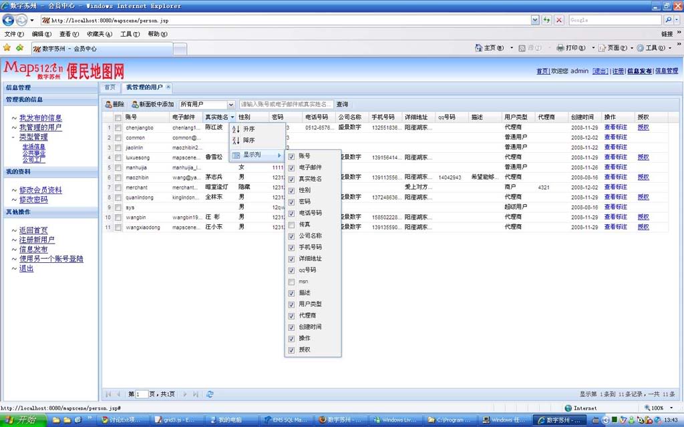
Task: Click the account or email search input field
Action: tap(286, 105)
